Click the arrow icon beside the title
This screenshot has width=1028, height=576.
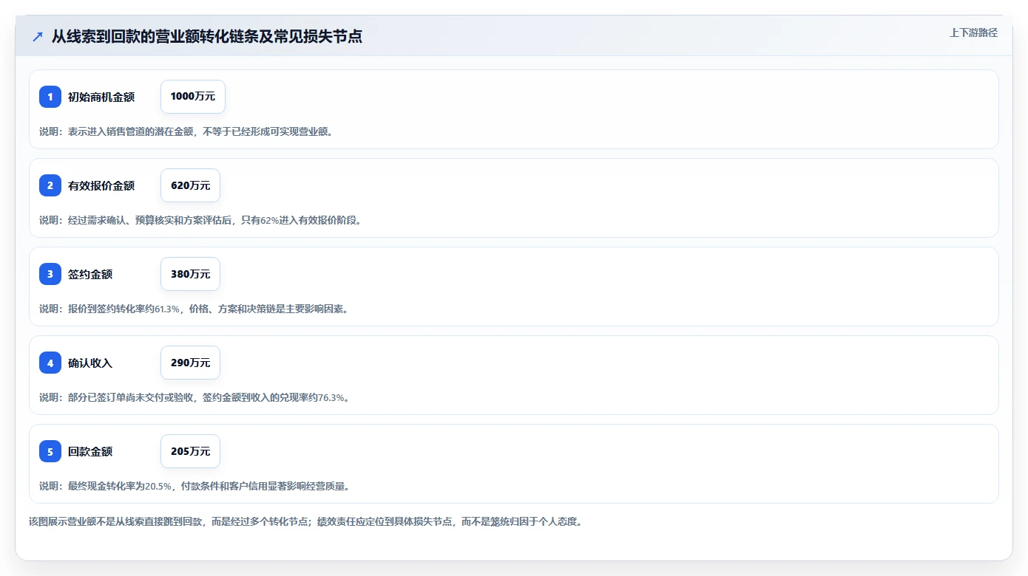pyautogui.click(x=38, y=36)
